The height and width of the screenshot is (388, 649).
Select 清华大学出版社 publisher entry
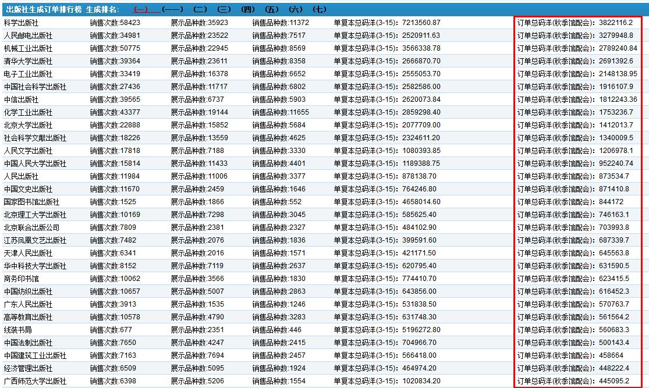tap(28, 61)
